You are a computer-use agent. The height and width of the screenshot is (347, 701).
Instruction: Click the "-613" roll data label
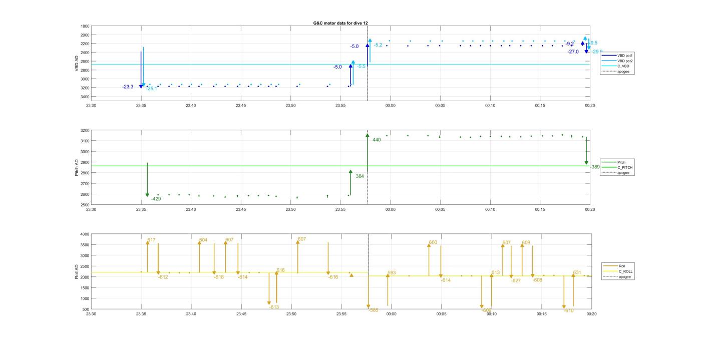[x=274, y=307]
